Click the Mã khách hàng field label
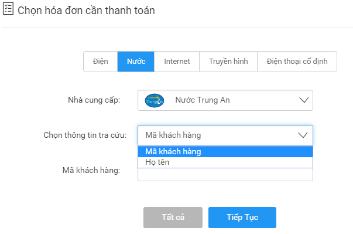 91,171
